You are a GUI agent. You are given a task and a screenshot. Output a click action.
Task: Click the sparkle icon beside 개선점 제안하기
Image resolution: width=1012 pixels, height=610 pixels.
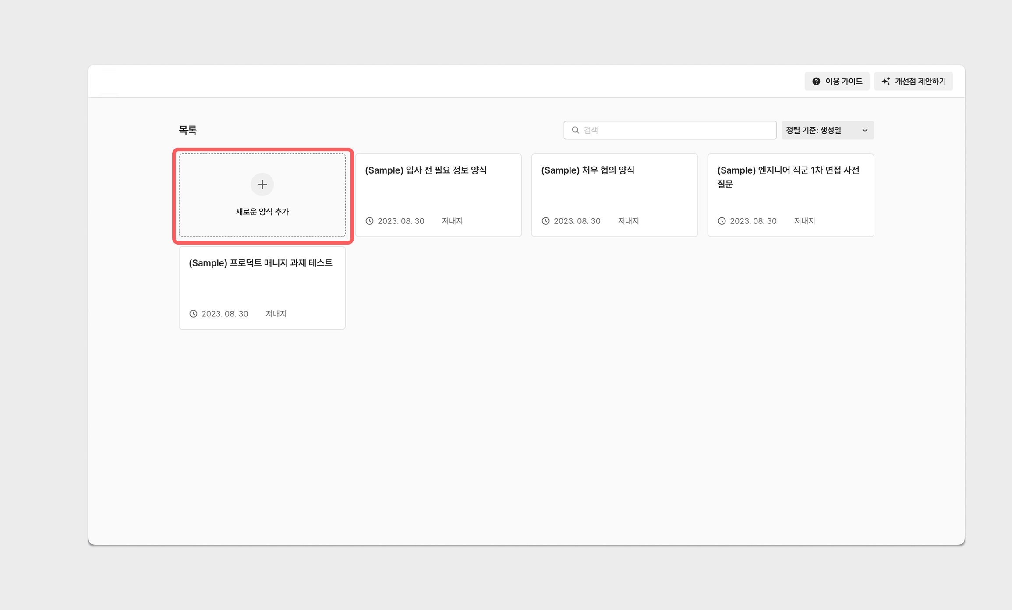(x=886, y=82)
